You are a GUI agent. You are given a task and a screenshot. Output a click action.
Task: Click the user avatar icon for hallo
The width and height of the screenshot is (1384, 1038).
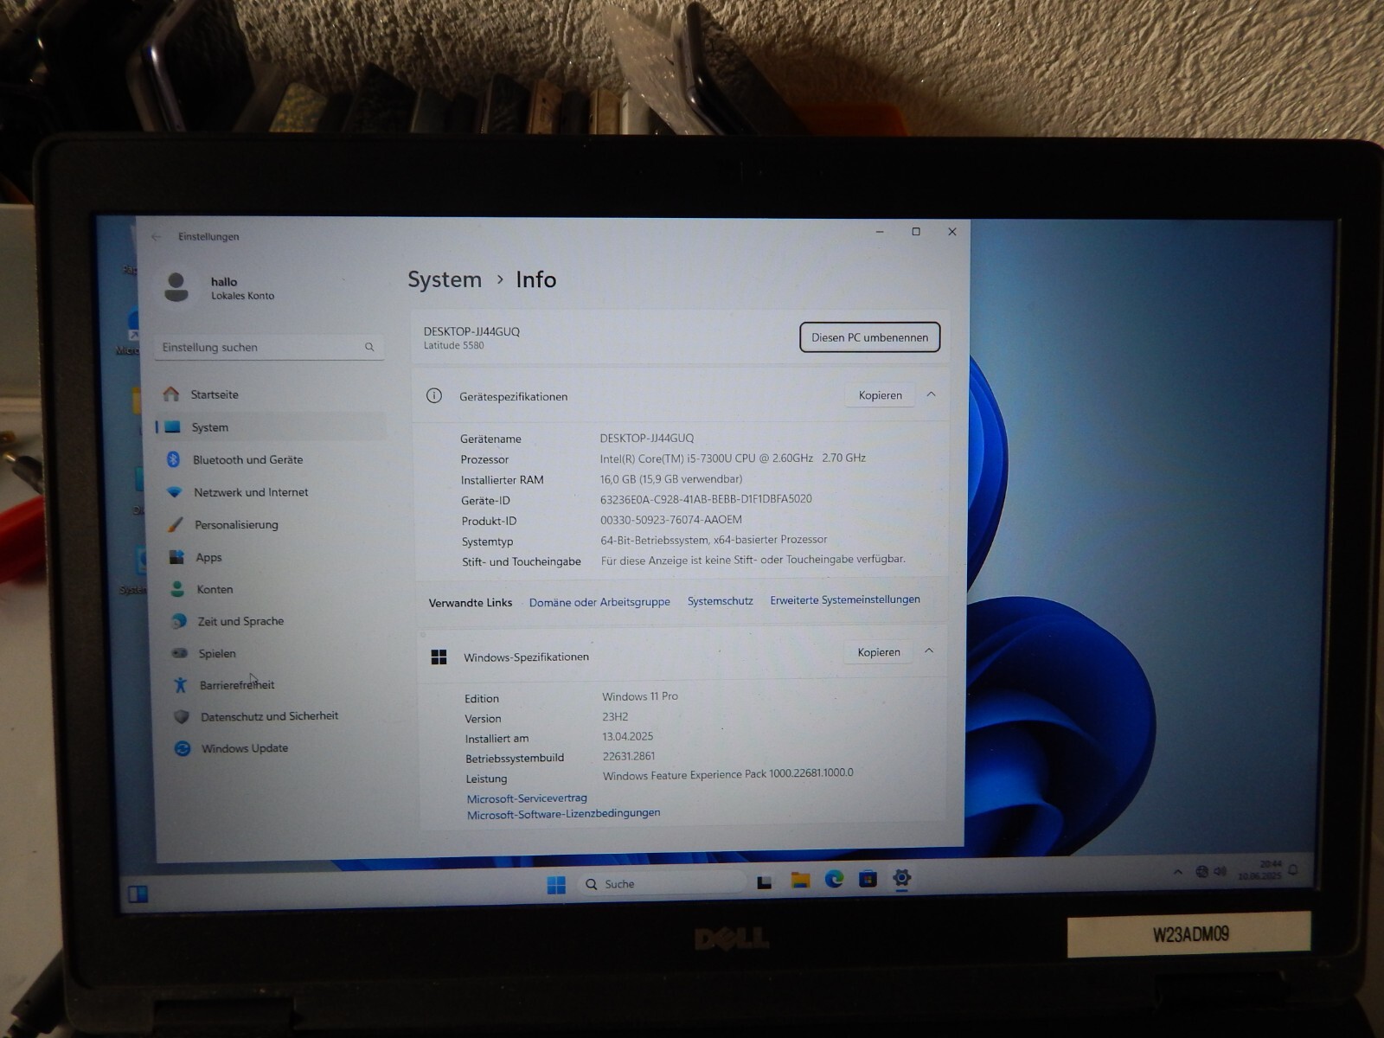[x=176, y=287]
